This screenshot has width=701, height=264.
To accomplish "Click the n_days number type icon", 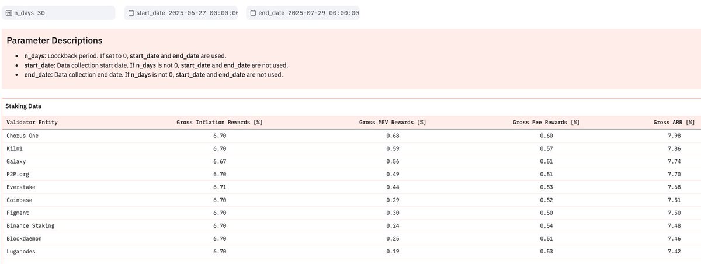I will point(9,12).
